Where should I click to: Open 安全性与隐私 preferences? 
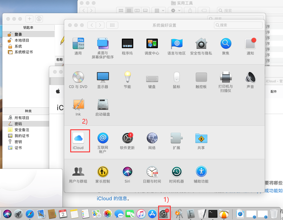pyautogui.click(x=201, y=46)
